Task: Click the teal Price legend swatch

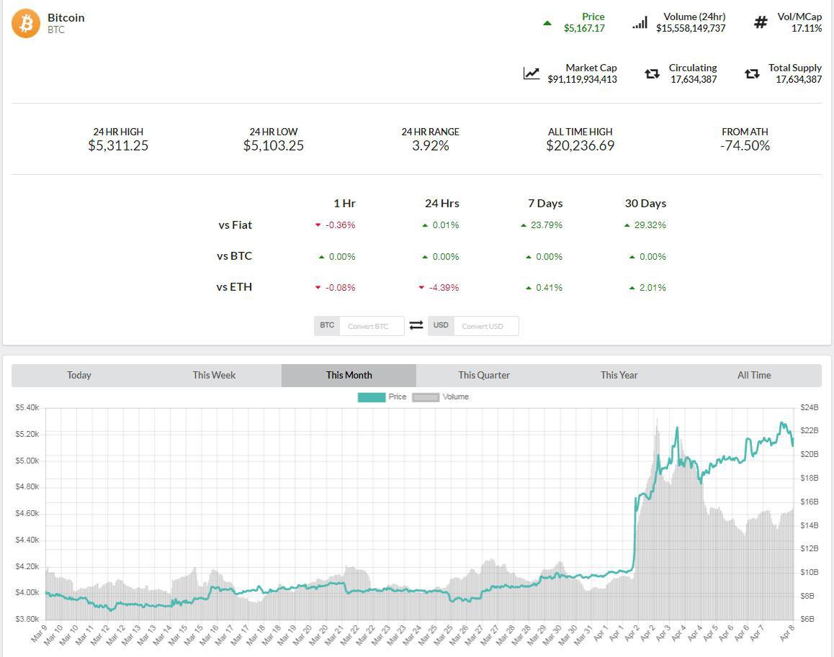Action: coord(371,397)
